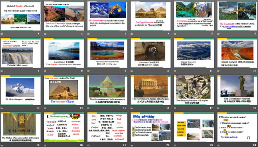The image size is (258, 147).
Task: Preview animation via star under slide 10
Action: (x=132, y=71)
